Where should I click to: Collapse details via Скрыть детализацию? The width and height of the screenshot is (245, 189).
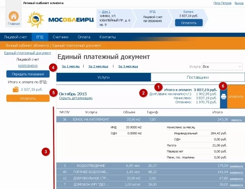coord(76,98)
